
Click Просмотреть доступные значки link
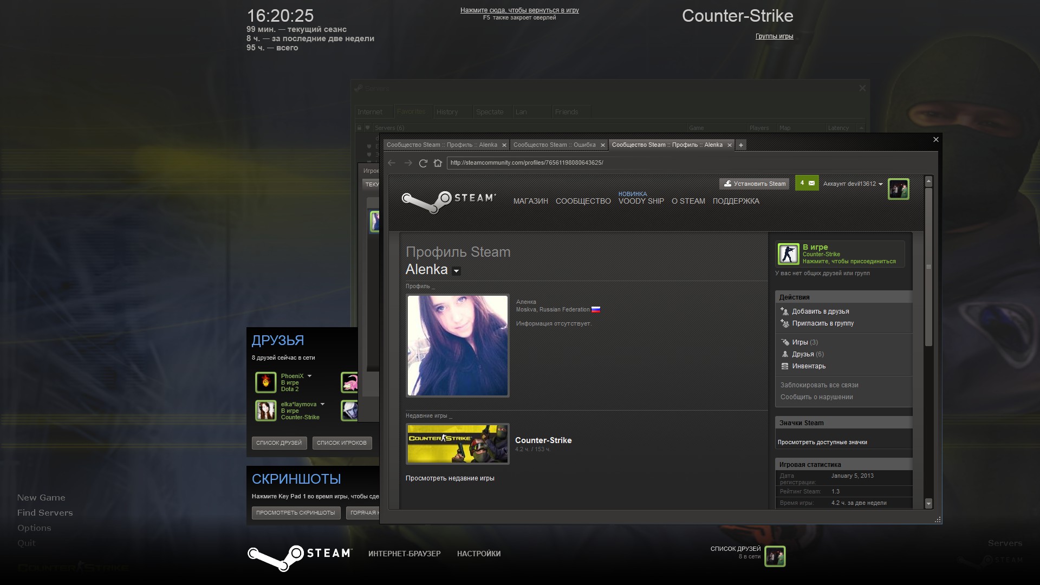point(822,443)
